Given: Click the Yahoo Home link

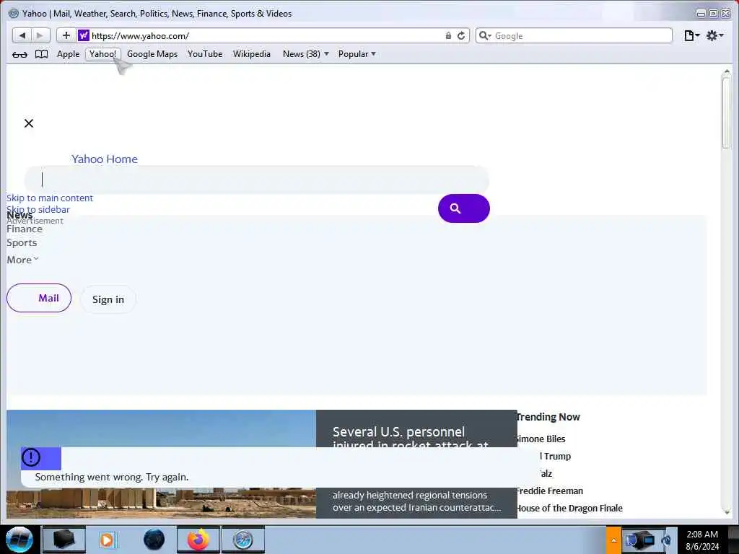Looking at the screenshot, I should point(105,159).
